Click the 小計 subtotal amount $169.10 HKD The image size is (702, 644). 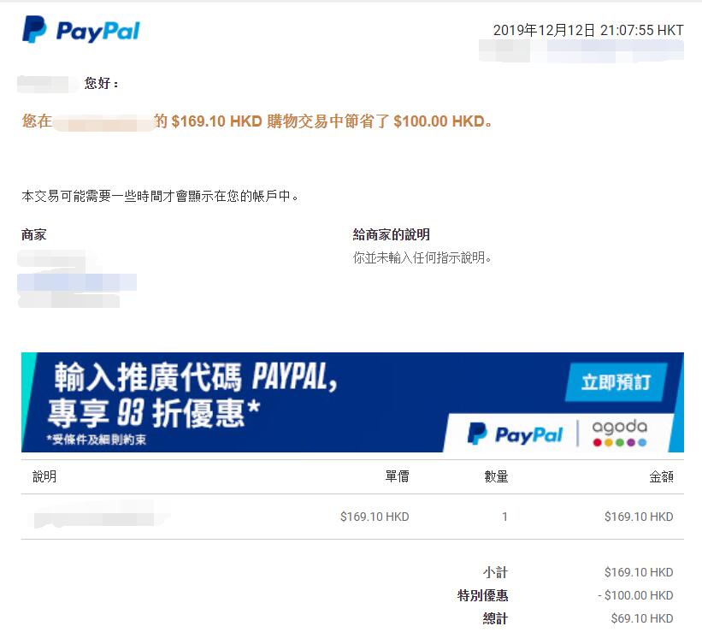639,572
